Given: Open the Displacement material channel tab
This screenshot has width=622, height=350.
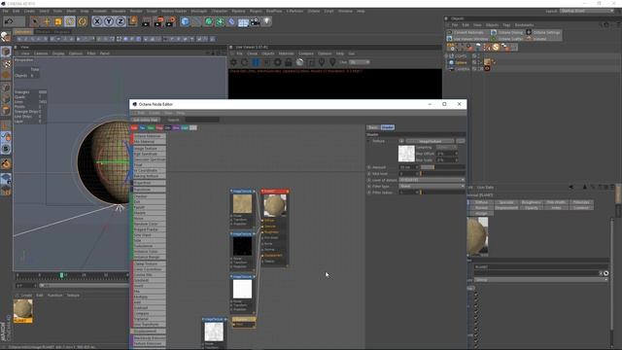Looking at the screenshot, I should 506,208.
